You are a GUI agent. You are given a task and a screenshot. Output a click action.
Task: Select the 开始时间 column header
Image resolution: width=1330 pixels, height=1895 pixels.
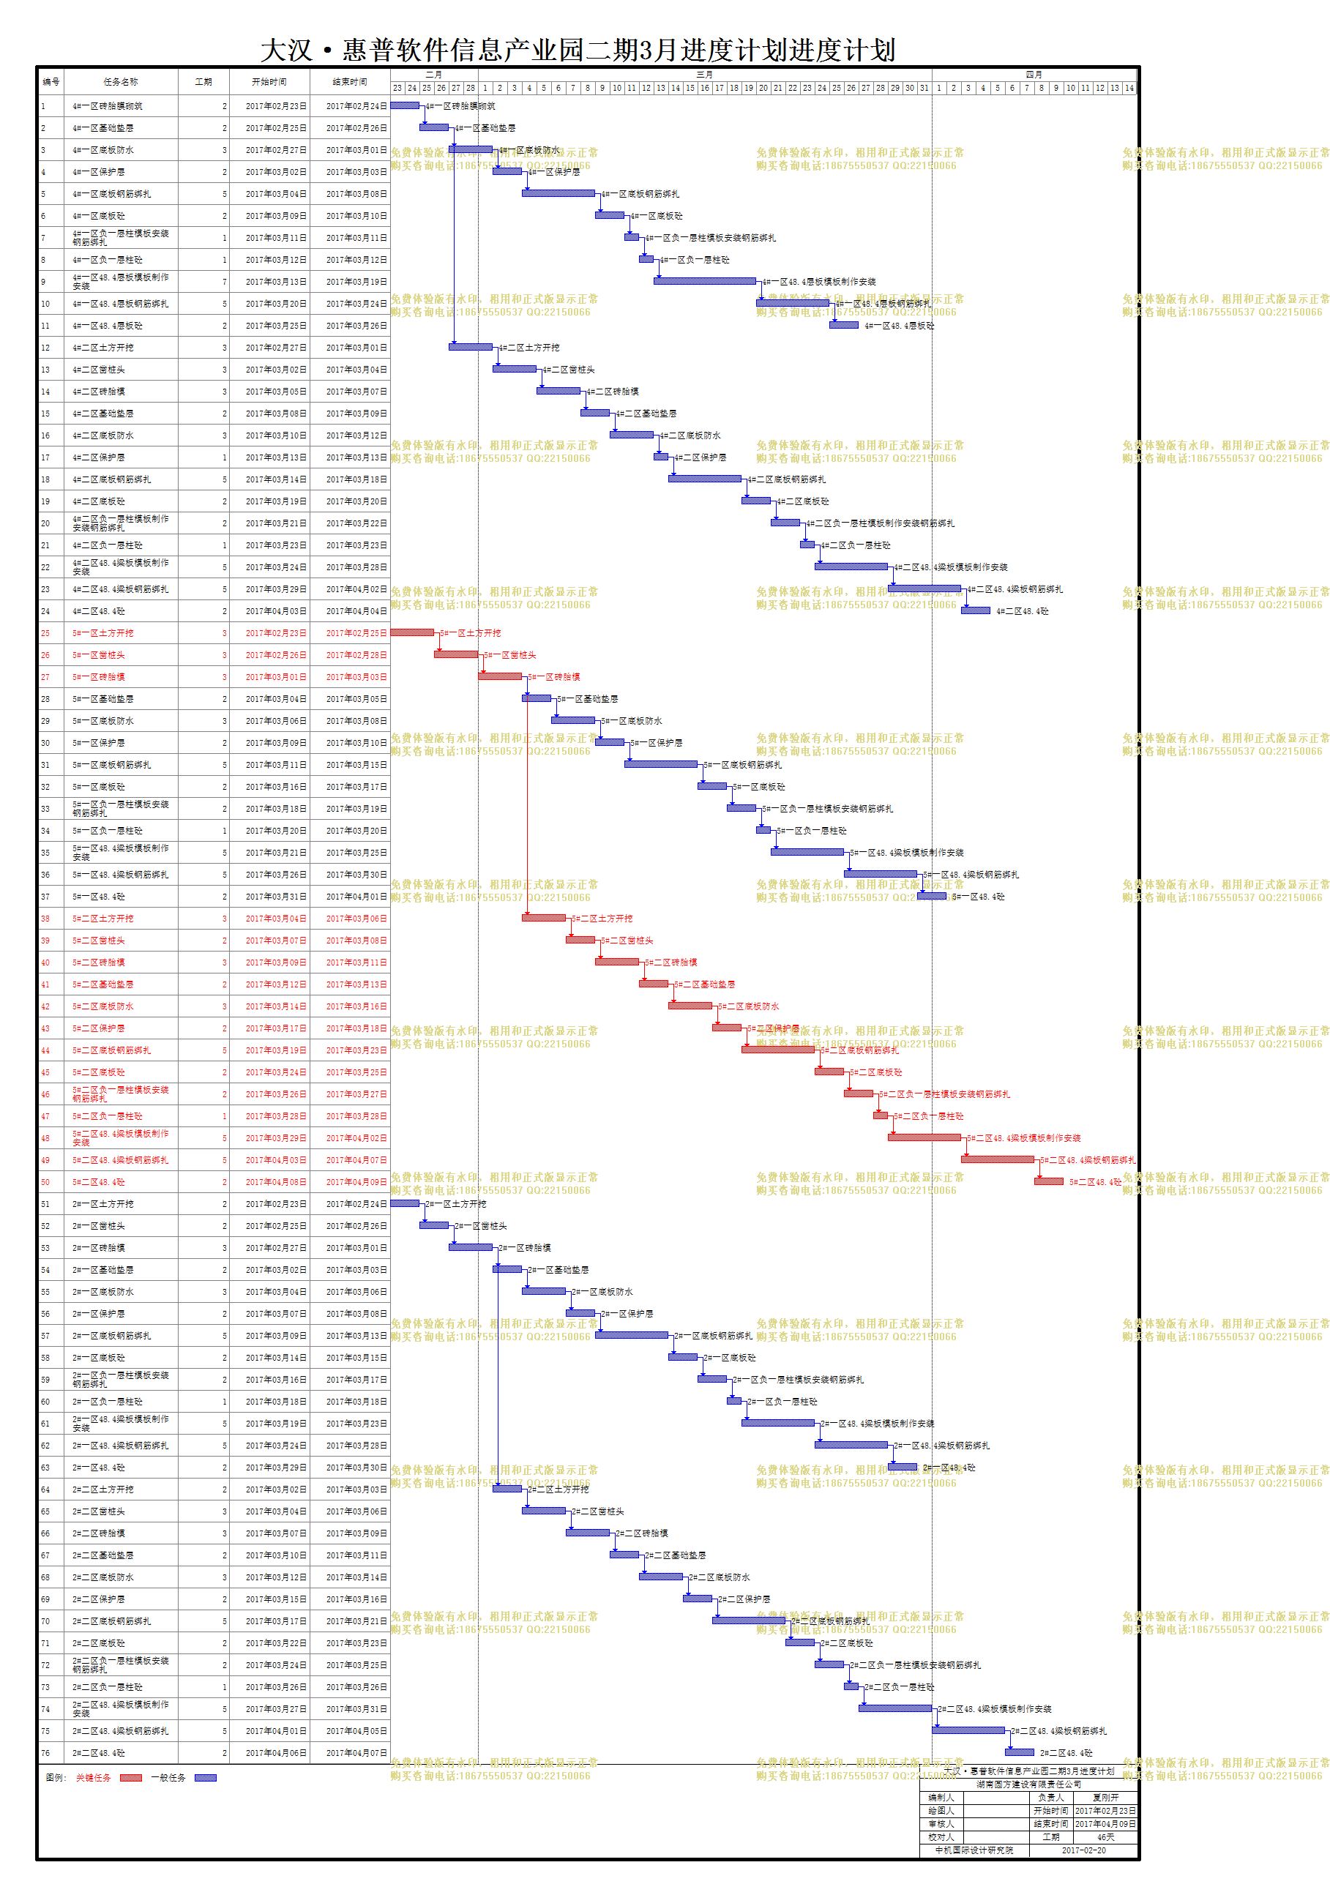tap(269, 82)
